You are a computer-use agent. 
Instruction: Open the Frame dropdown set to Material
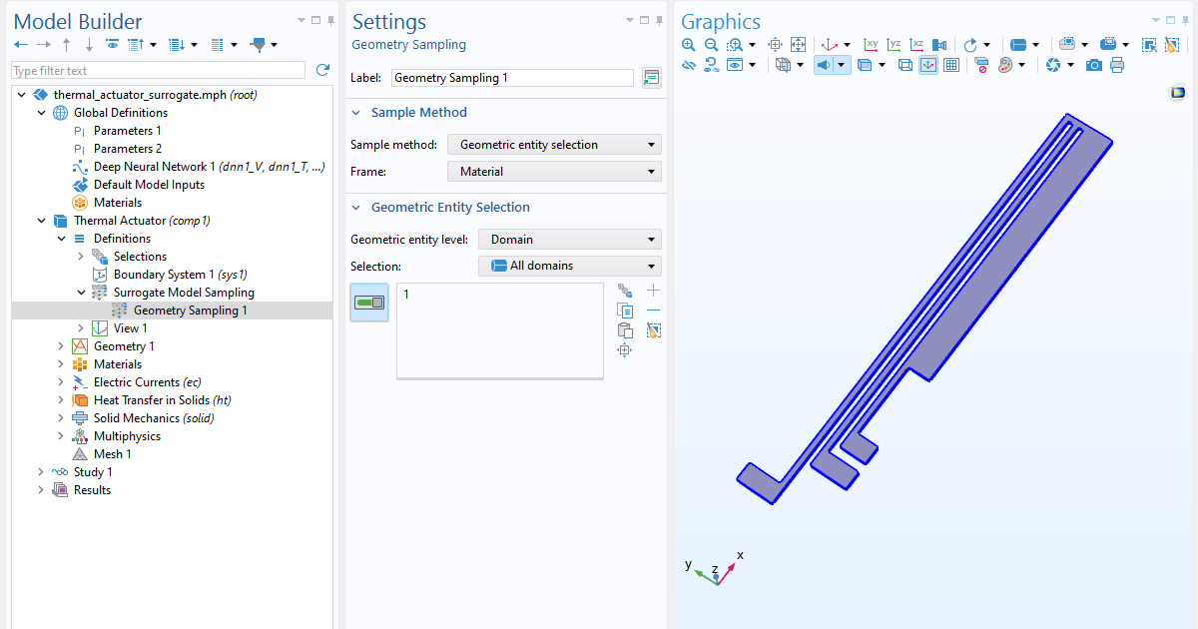[x=554, y=171]
